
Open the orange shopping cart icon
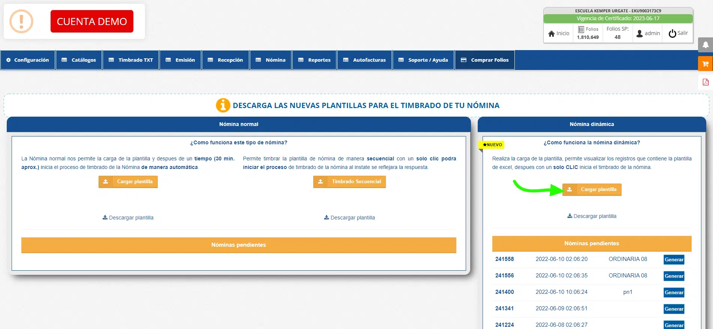[705, 64]
